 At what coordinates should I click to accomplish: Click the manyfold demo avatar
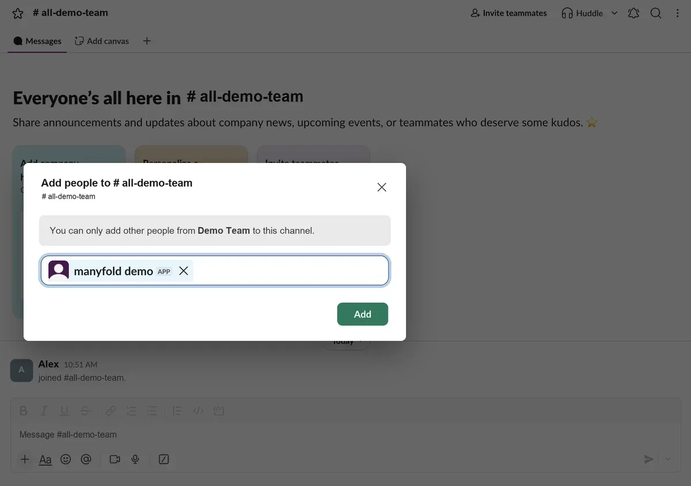click(x=59, y=271)
